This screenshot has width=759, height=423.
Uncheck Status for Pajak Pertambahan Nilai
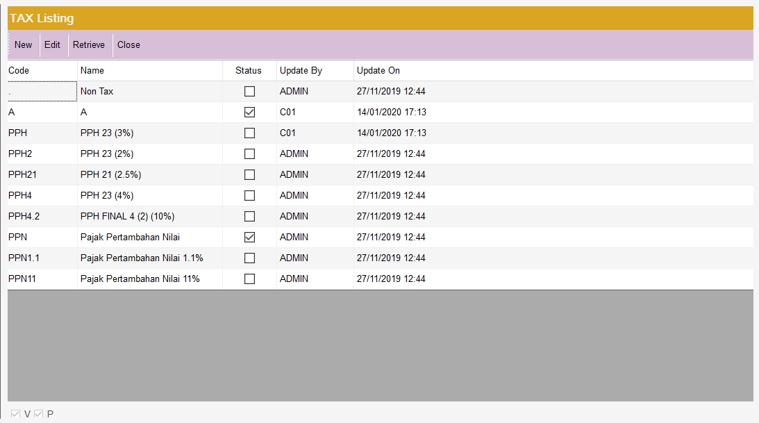[249, 237]
